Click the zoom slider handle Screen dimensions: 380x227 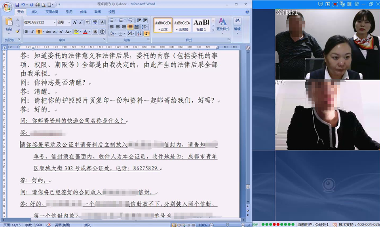227,225
